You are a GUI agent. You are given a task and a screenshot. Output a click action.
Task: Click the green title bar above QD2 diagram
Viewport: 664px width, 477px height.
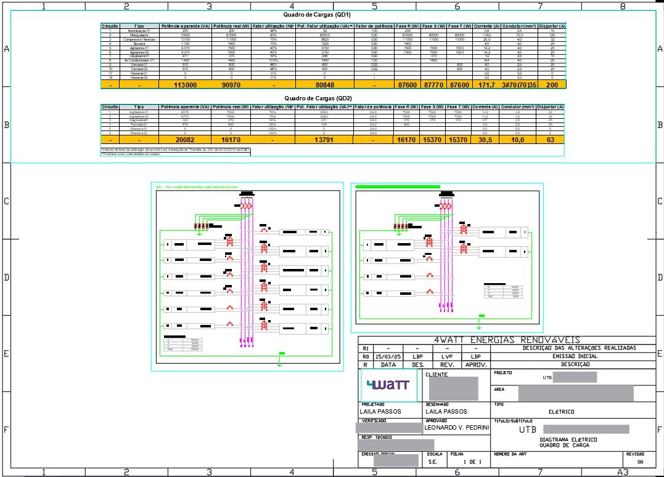[398, 186]
